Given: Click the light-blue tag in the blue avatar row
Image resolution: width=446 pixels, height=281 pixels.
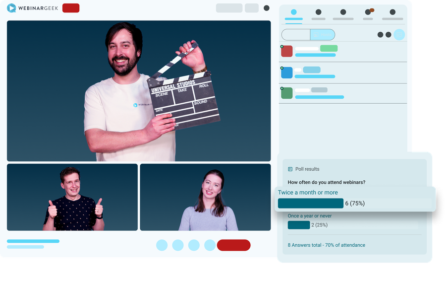Looking at the screenshot, I should click(x=312, y=70).
